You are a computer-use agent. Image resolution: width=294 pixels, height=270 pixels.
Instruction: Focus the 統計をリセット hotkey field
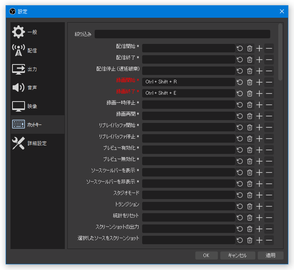[x=188, y=218]
